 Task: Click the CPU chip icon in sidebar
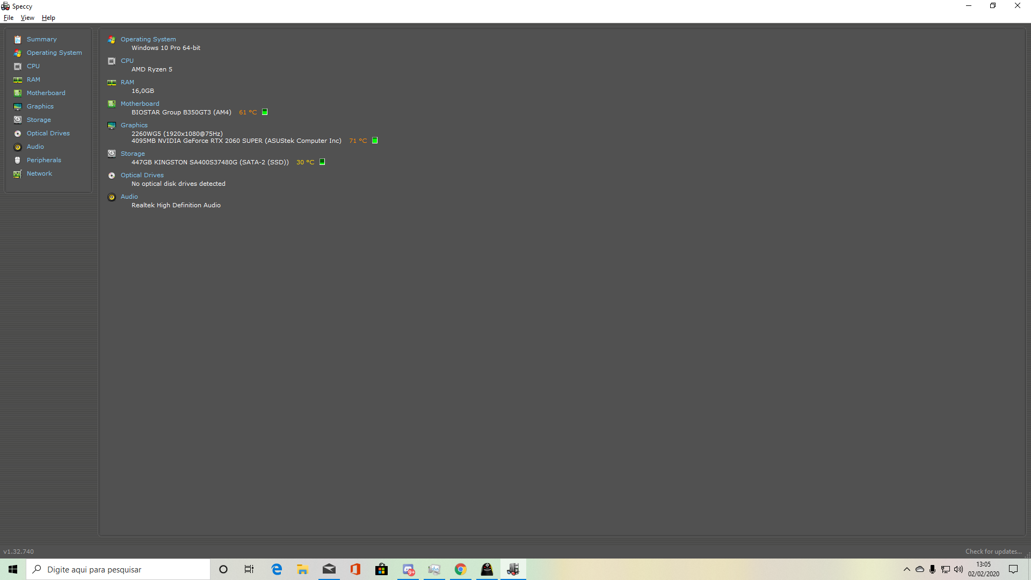click(18, 67)
